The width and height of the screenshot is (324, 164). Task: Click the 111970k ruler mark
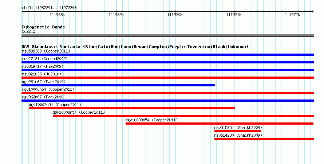(175, 15)
